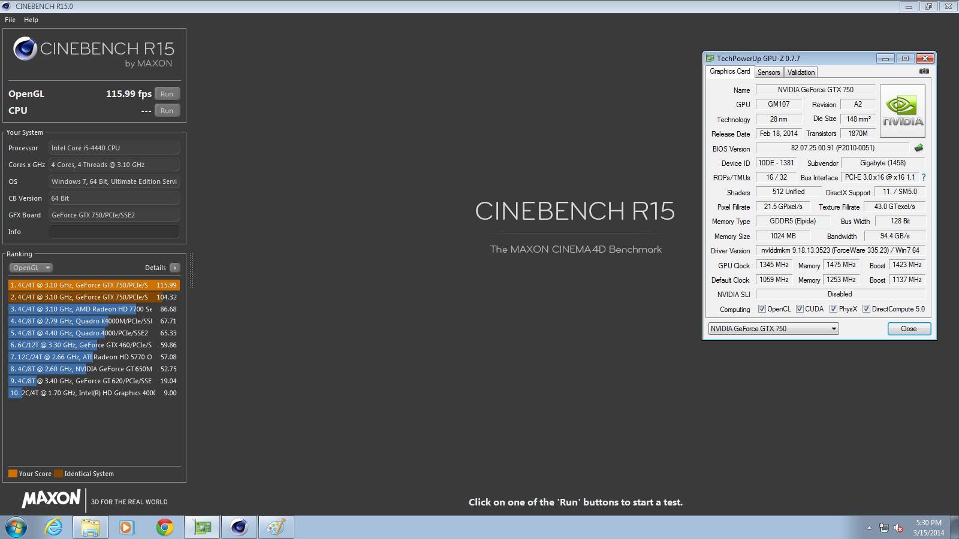
Task: Switch to the Graphics Card tab
Action: pyautogui.click(x=729, y=71)
